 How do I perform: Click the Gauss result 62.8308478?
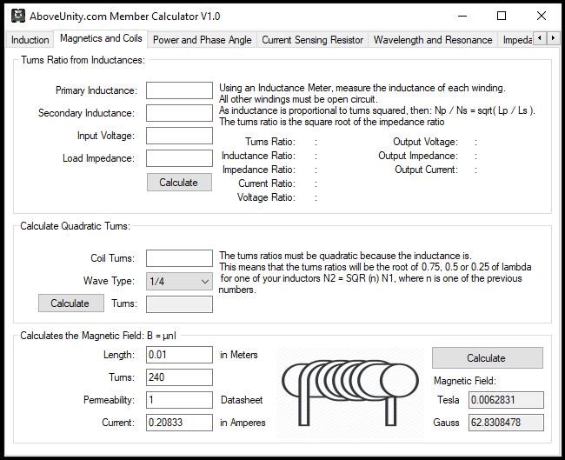click(x=506, y=423)
